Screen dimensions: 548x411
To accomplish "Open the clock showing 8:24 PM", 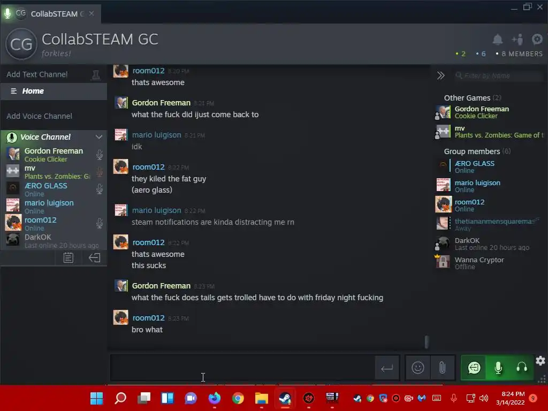I will 511,398.
